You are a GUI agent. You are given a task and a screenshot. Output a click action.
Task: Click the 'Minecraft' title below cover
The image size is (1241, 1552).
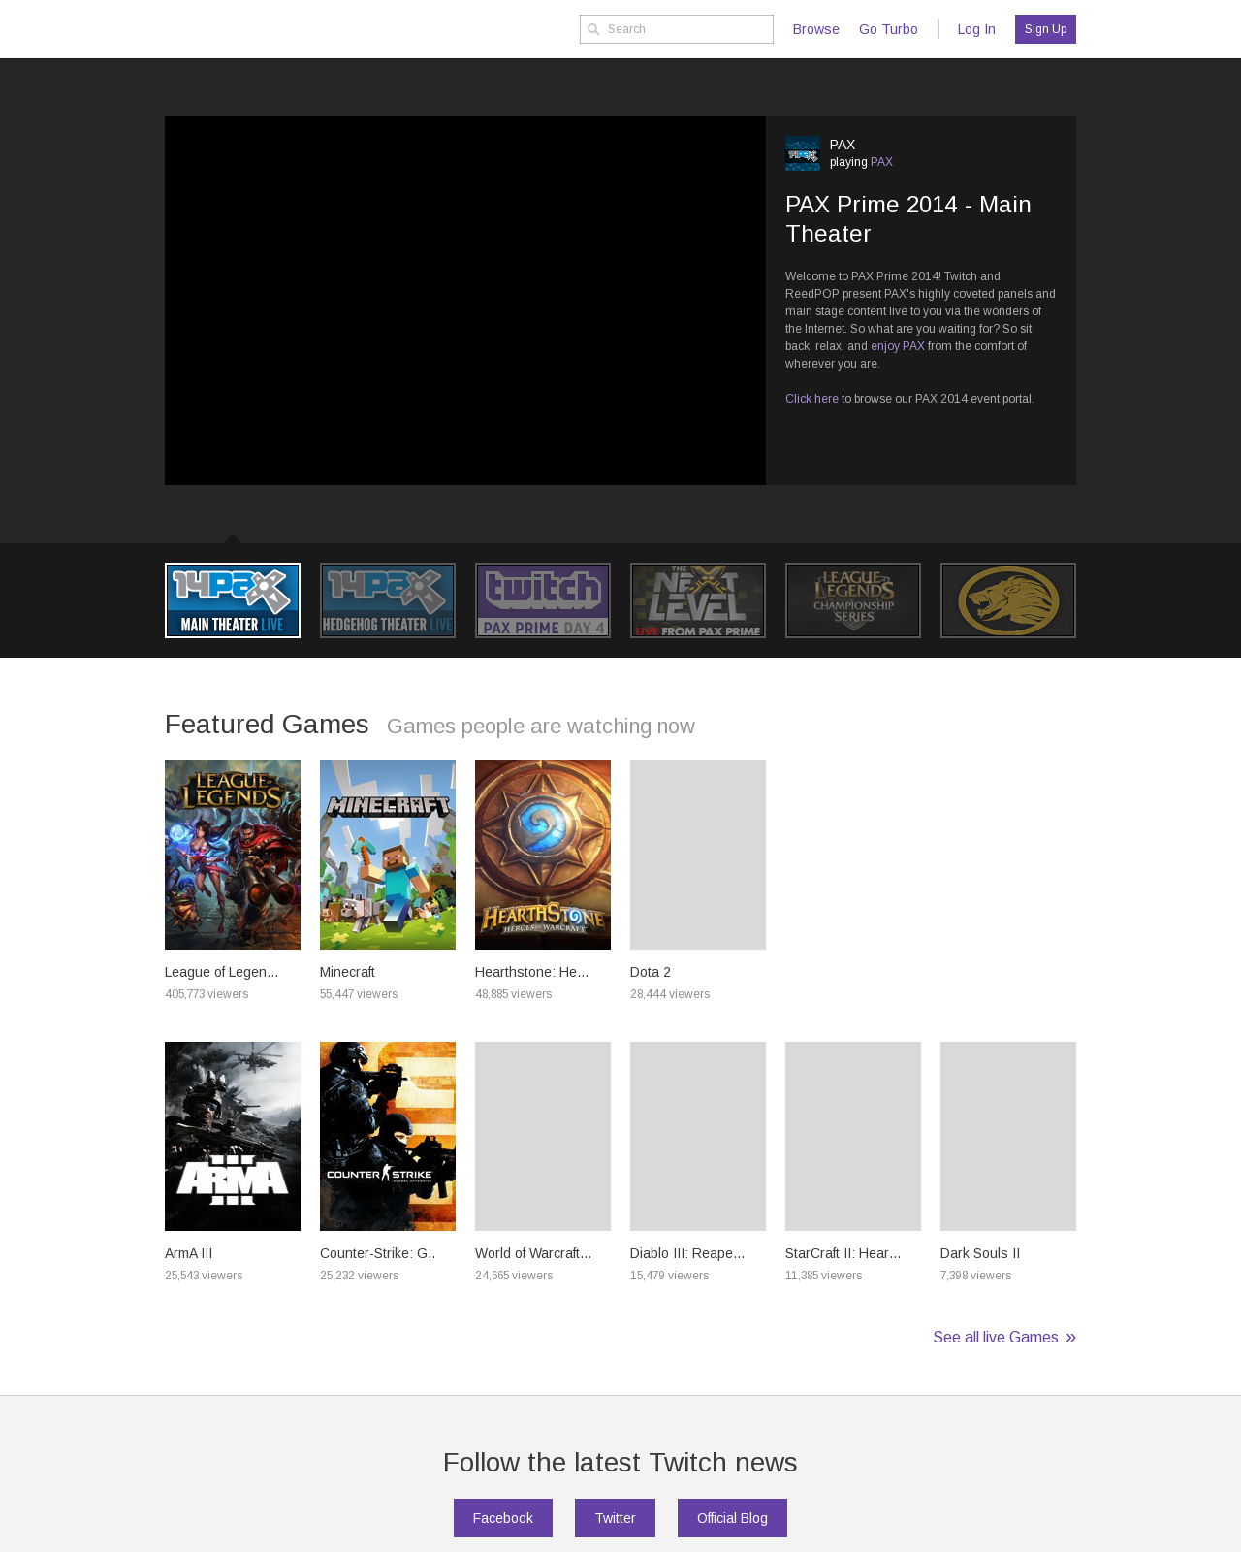point(347,972)
